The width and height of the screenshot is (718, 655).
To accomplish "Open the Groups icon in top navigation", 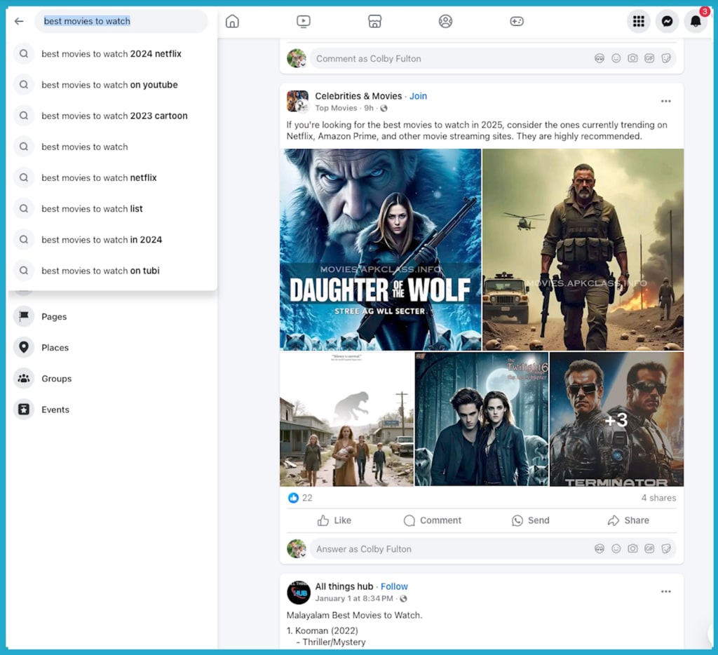I will click(x=445, y=21).
